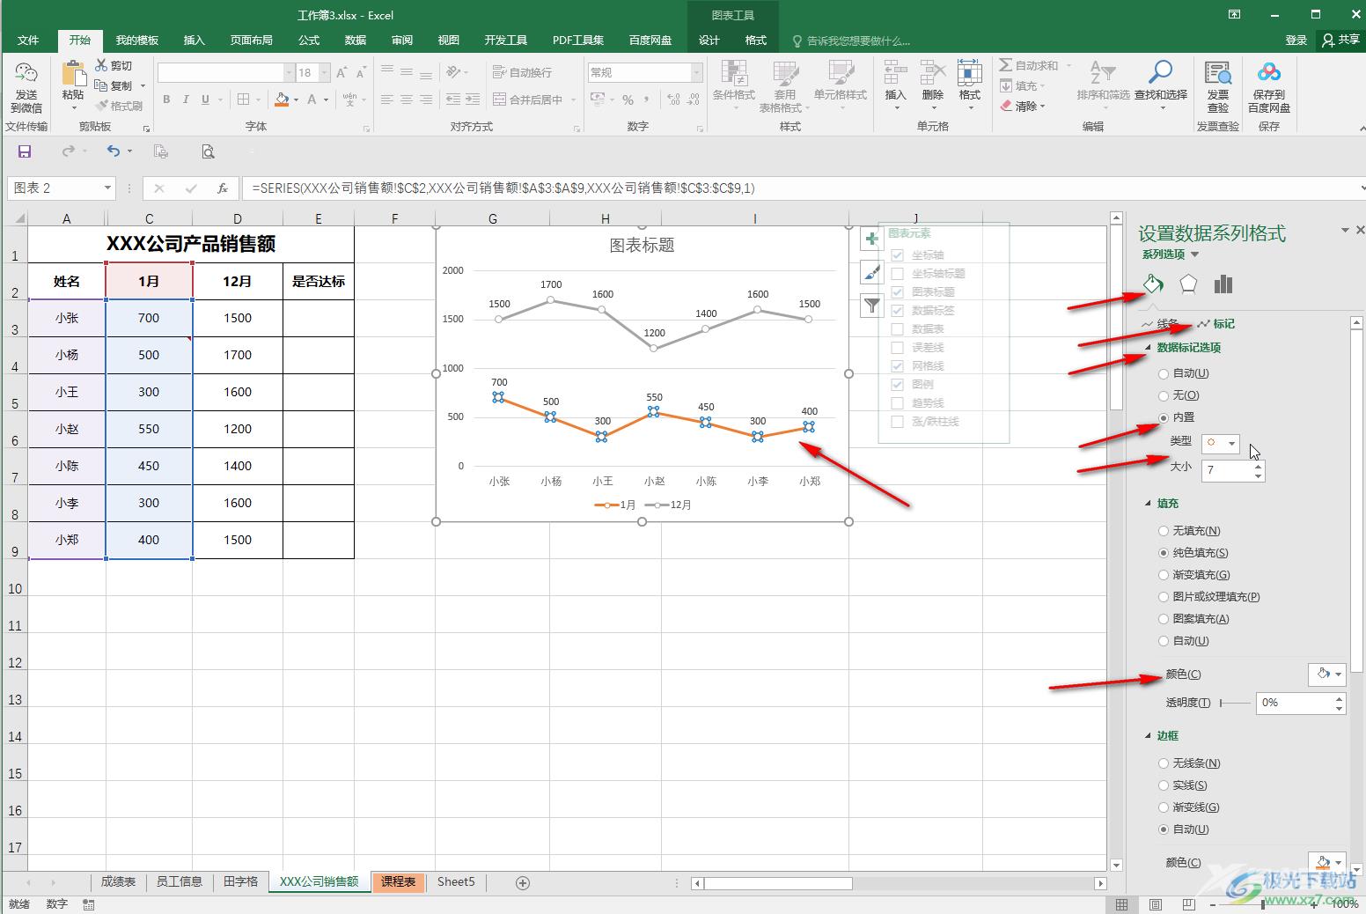Select Automatic marker option radio
The height and width of the screenshot is (914, 1366).
point(1164,373)
